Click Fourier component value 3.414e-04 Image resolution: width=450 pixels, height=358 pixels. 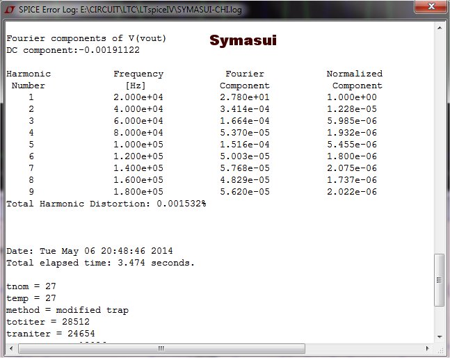(245, 109)
